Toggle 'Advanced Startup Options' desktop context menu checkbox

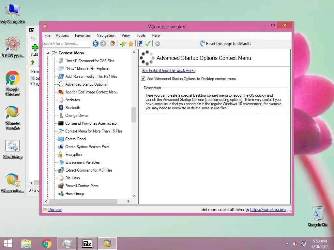(143, 79)
